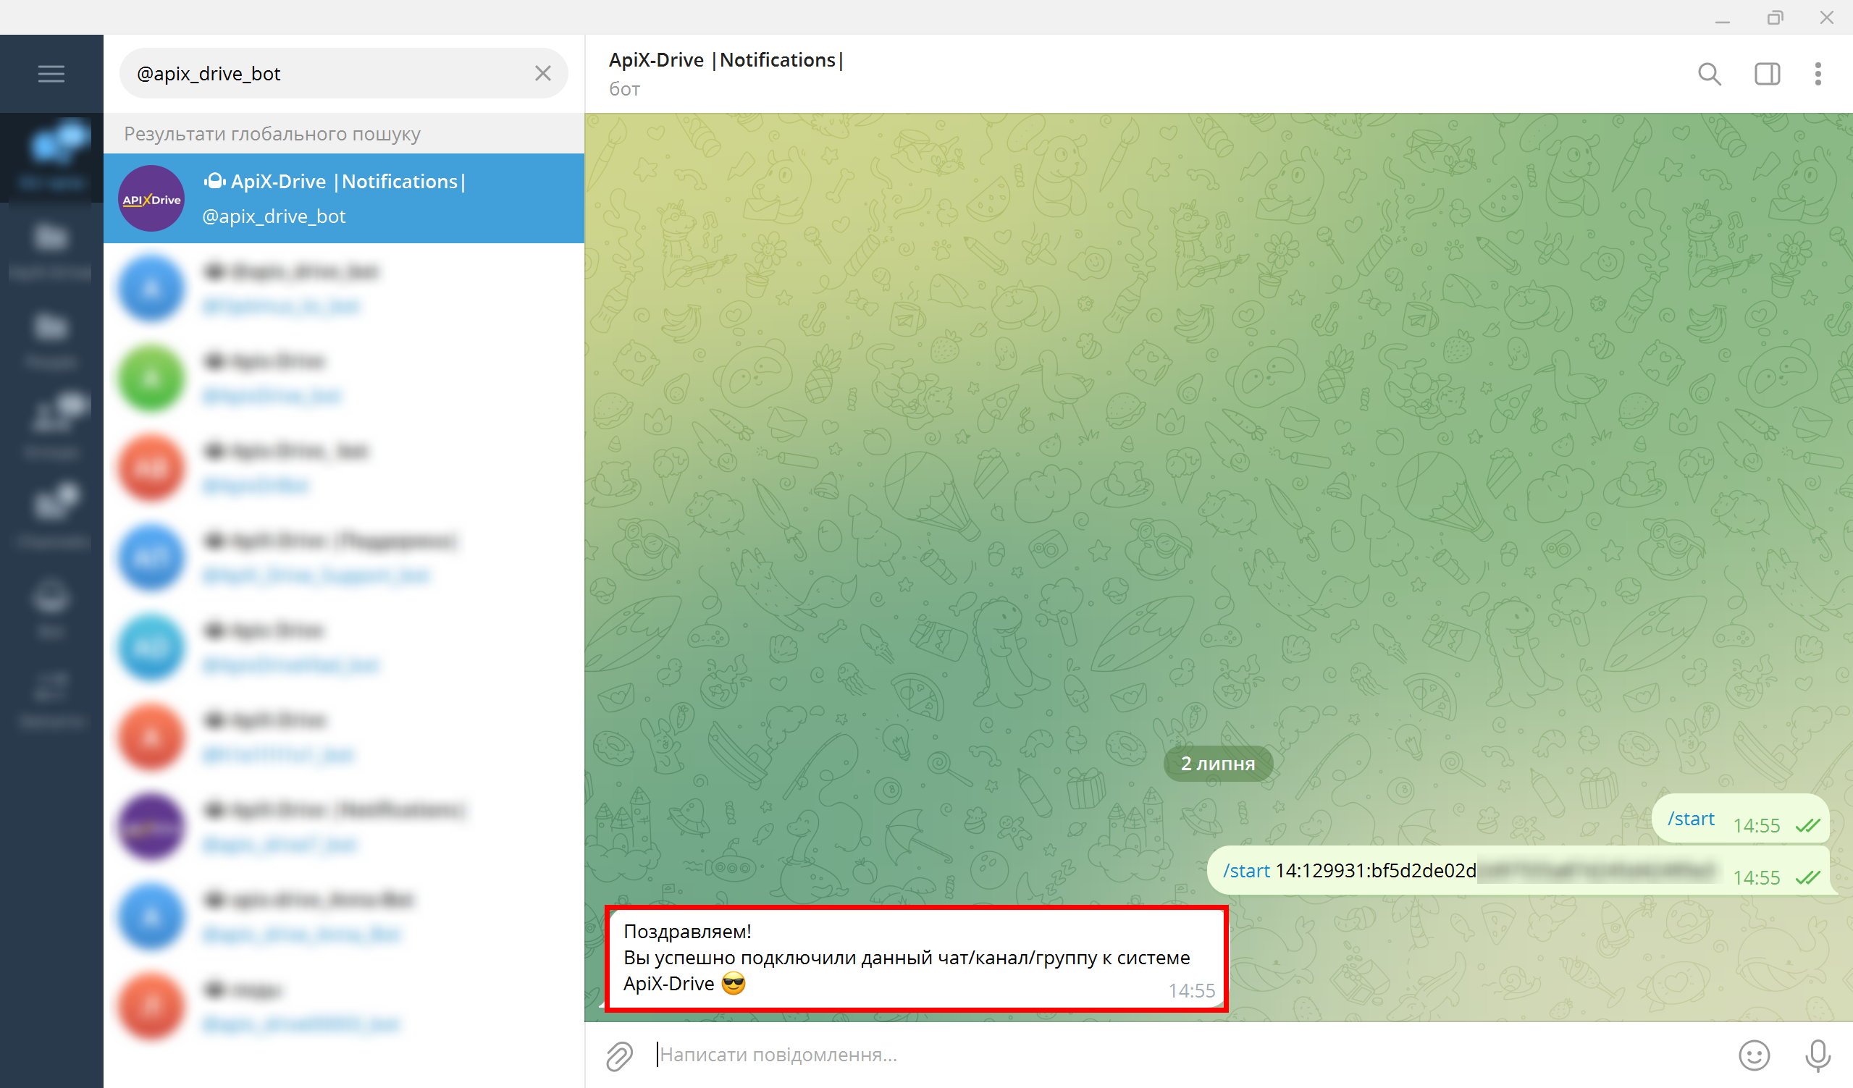The width and height of the screenshot is (1853, 1088).
Task: Click the /start command link in first message
Action: (x=1691, y=818)
